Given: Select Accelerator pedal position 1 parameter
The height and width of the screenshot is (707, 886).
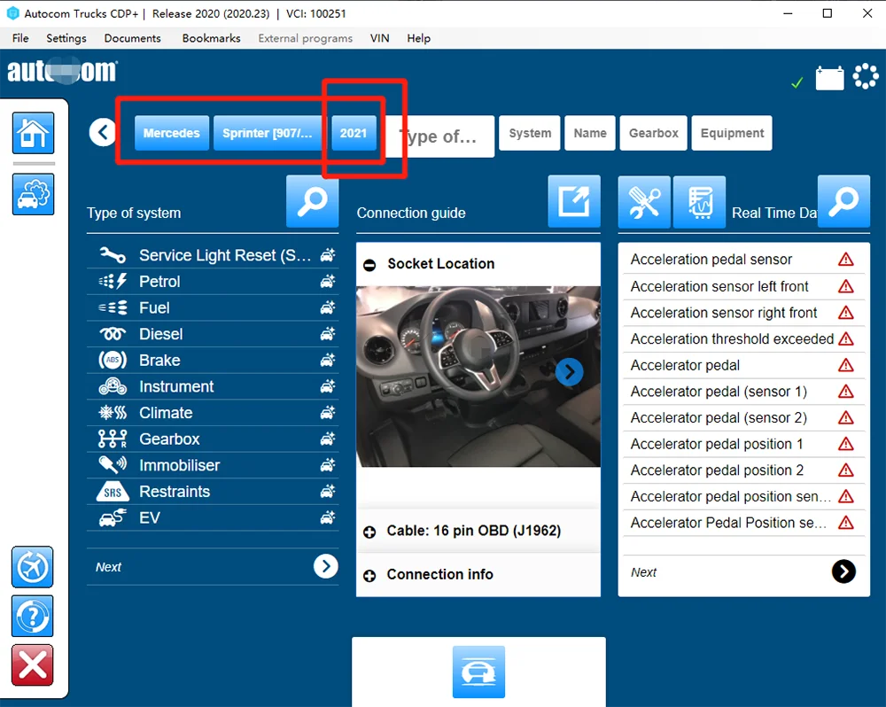Looking at the screenshot, I should pos(743,444).
